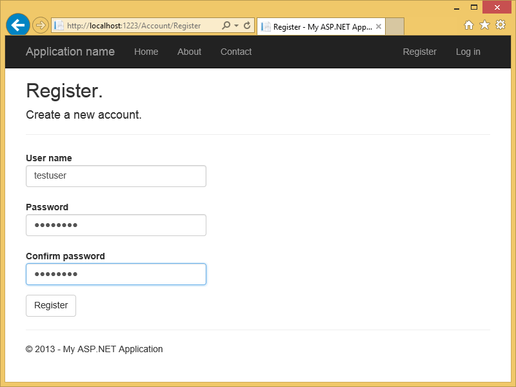This screenshot has width=516, height=387.
Task: Open the Contact nav menu item
Action: [x=236, y=52]
